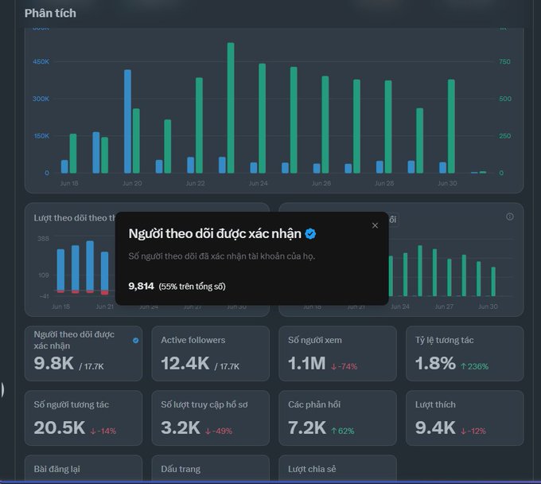This screenshot has height=484, width=541.
Task: Click the Lượt theo dõi theo chart title
Action: click(x=75, y=218)
